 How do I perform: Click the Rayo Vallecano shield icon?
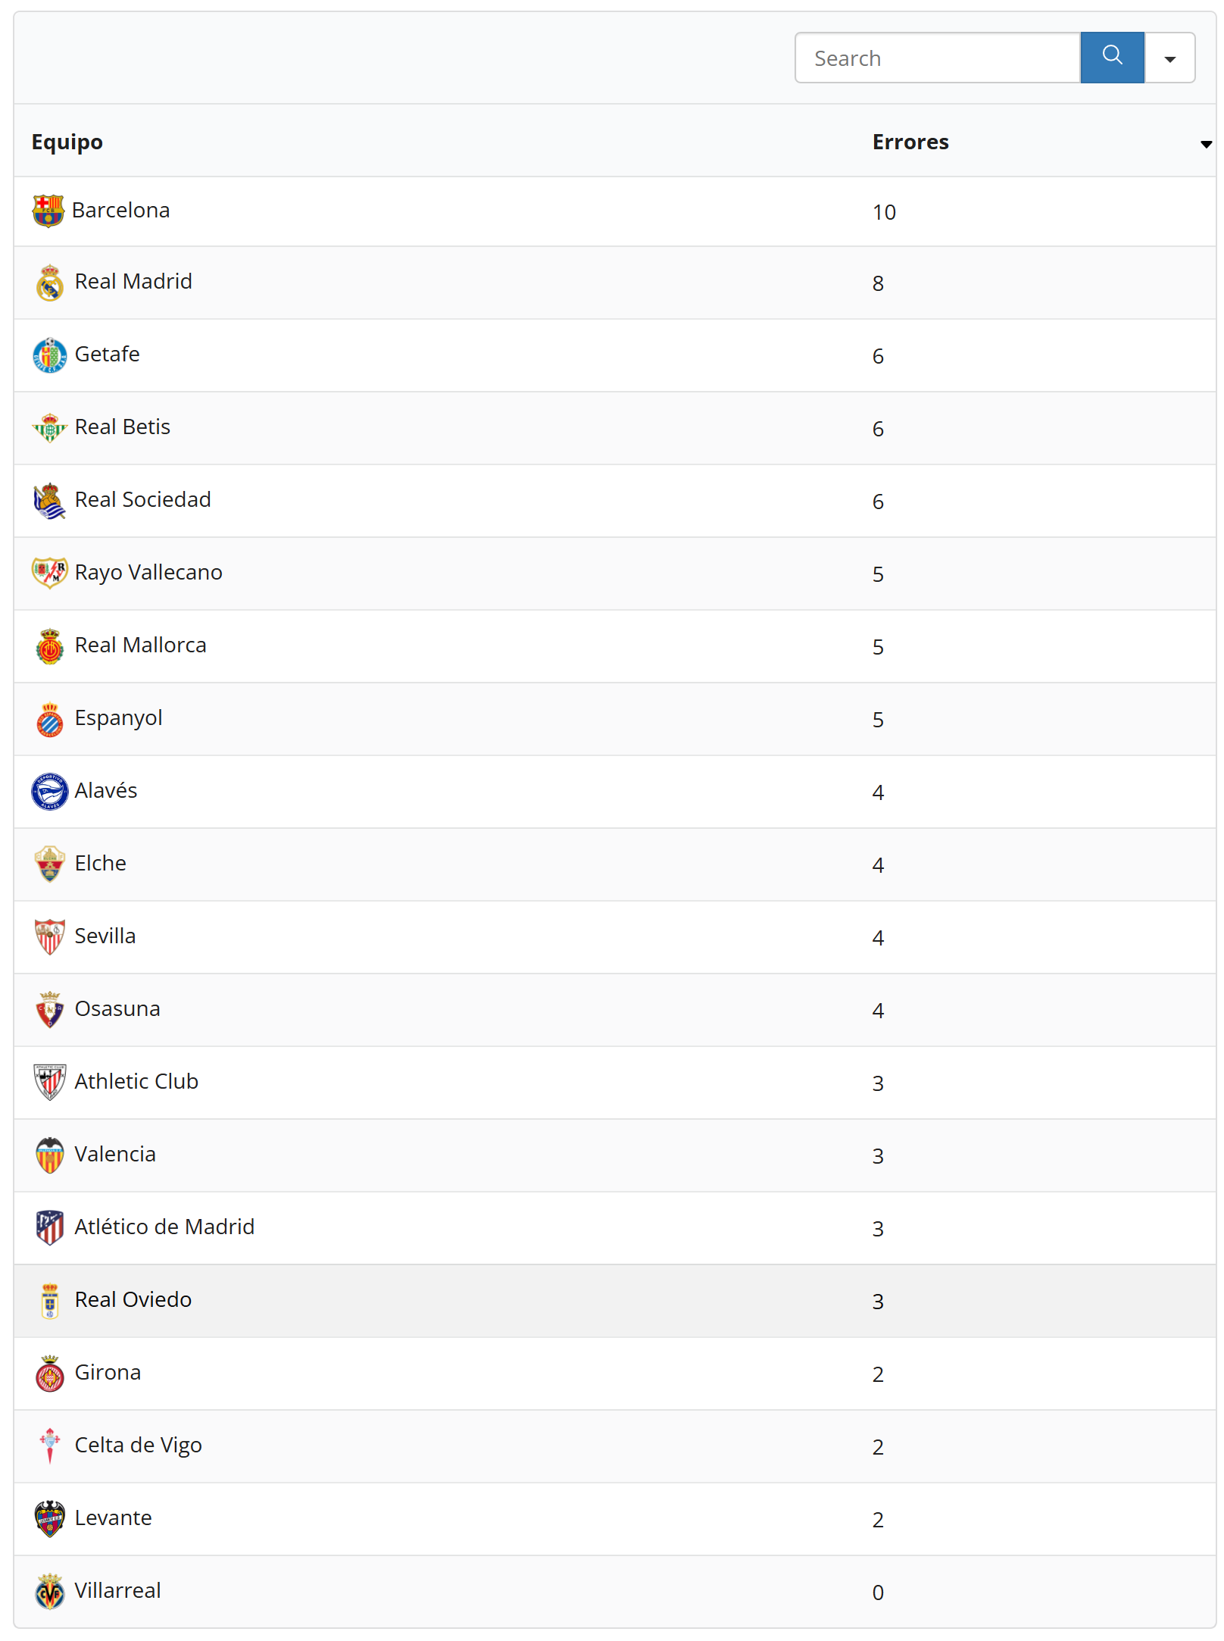click(50, 573)
